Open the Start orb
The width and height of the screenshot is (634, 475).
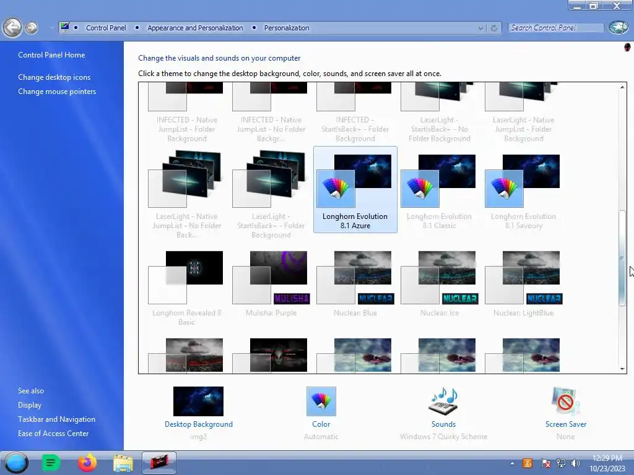click(x=17, y=463)
